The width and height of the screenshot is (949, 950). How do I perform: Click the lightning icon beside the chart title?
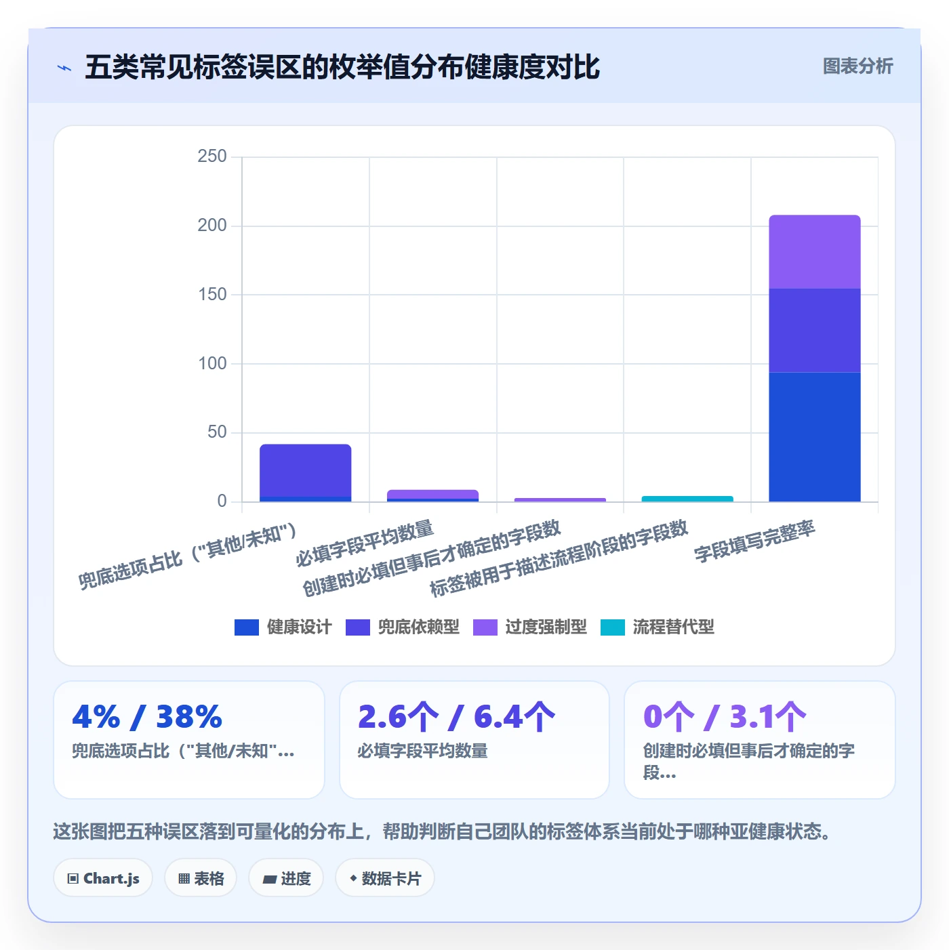click(64, 68)
